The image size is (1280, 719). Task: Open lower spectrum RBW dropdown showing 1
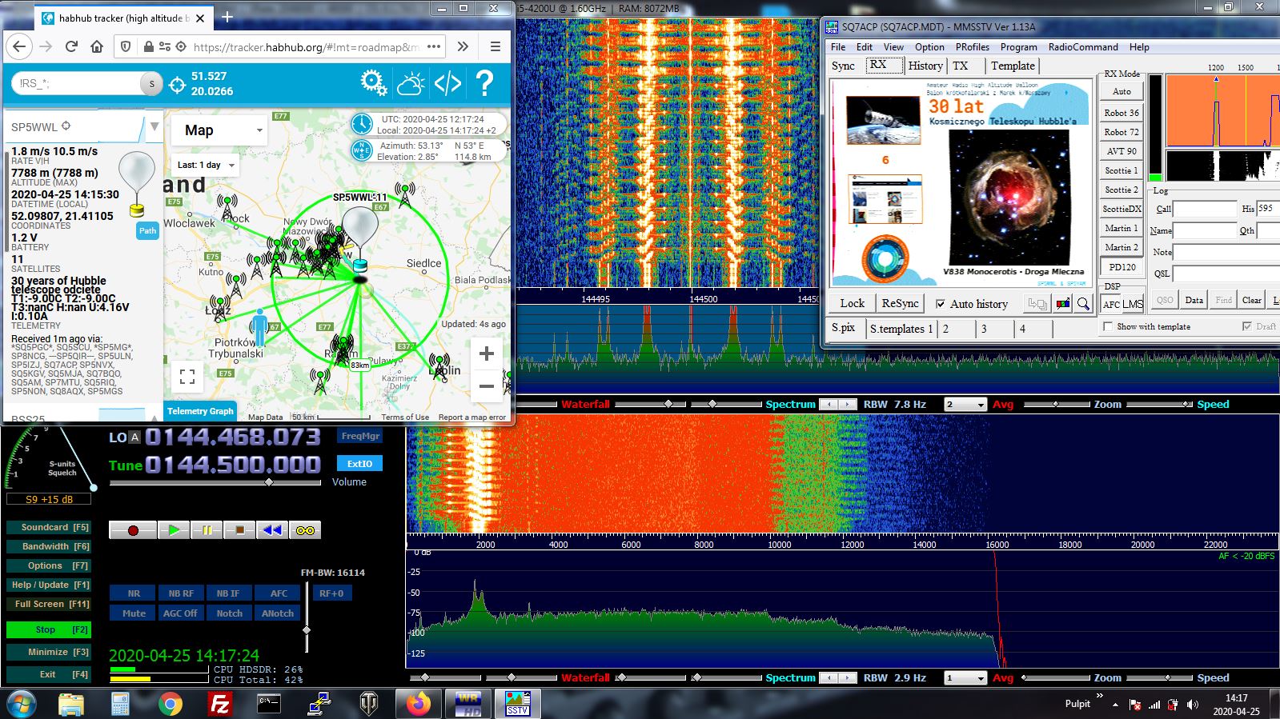(965, 678)
